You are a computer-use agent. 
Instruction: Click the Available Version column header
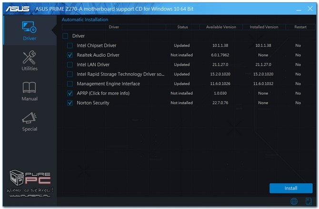coord(221,27)
